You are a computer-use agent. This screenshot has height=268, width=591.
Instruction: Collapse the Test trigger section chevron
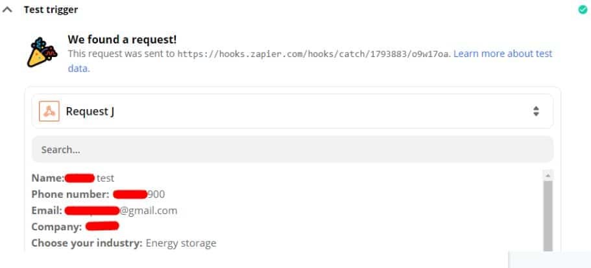coord(7,10)
